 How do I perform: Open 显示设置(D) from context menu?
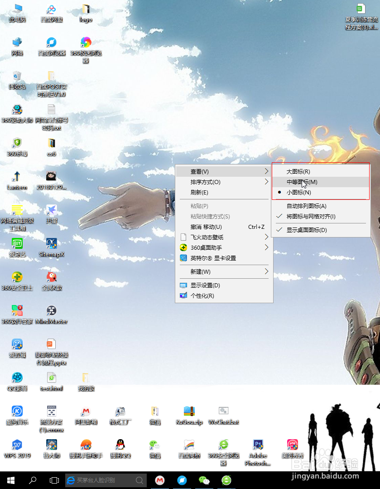(224, 286)
